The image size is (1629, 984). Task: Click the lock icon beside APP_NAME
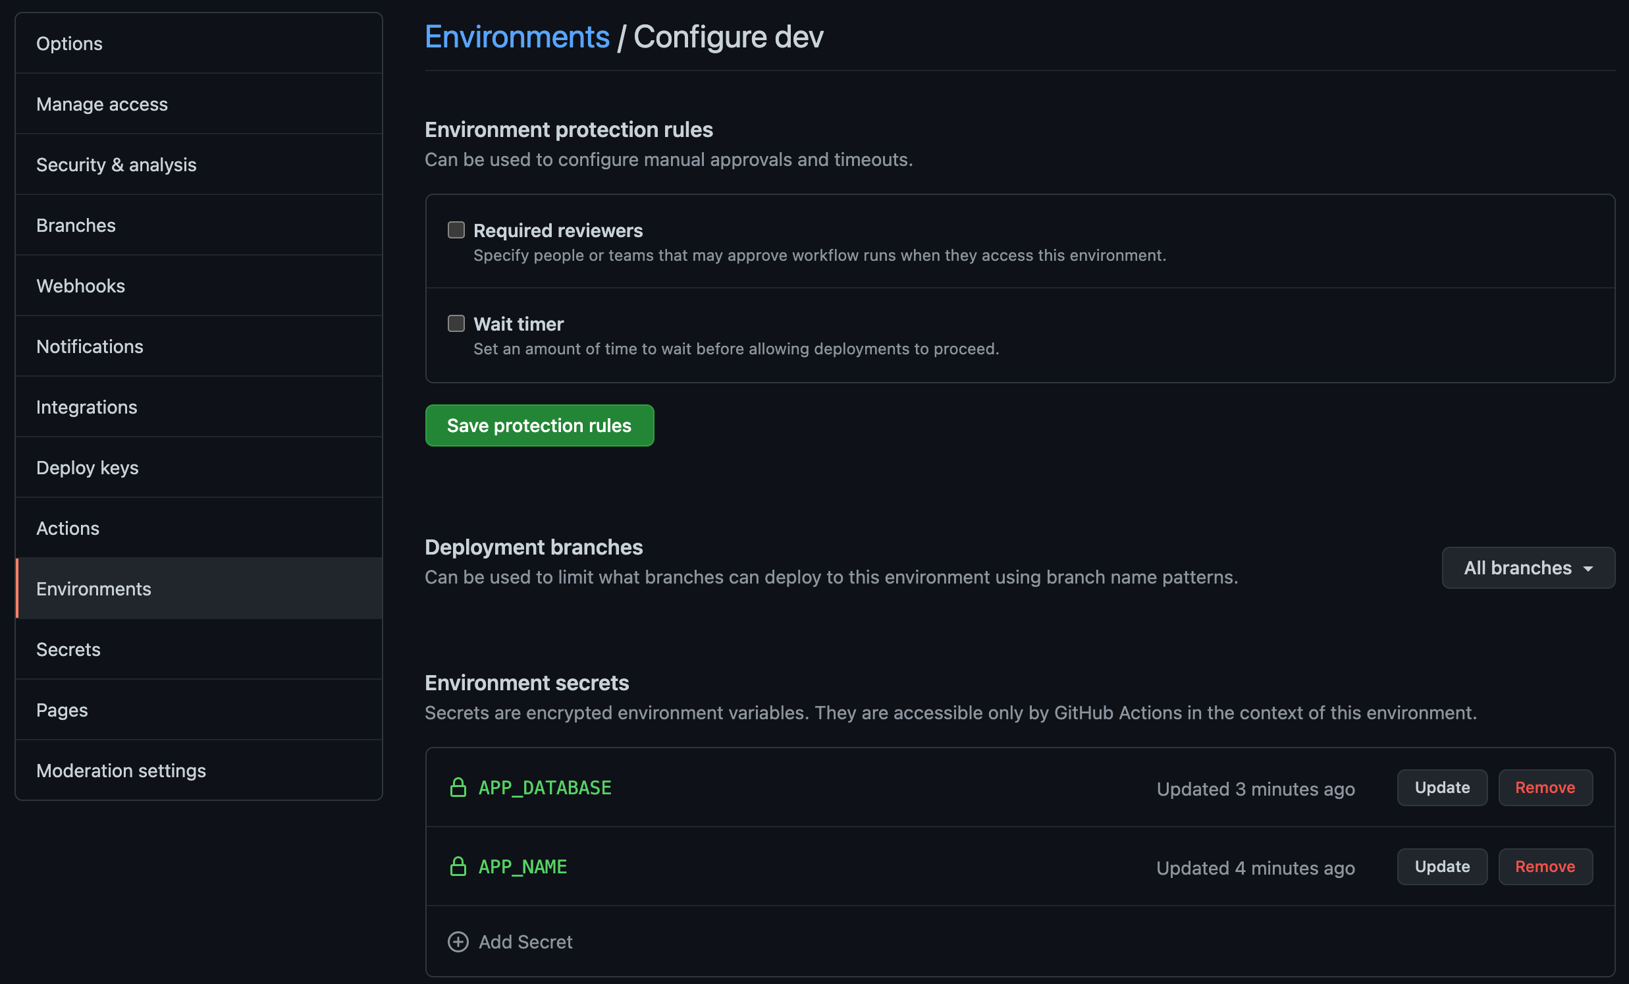pyautogui.click(x=458, y=866)
